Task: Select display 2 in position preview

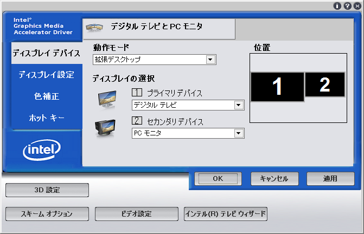Action: [325, 84]
